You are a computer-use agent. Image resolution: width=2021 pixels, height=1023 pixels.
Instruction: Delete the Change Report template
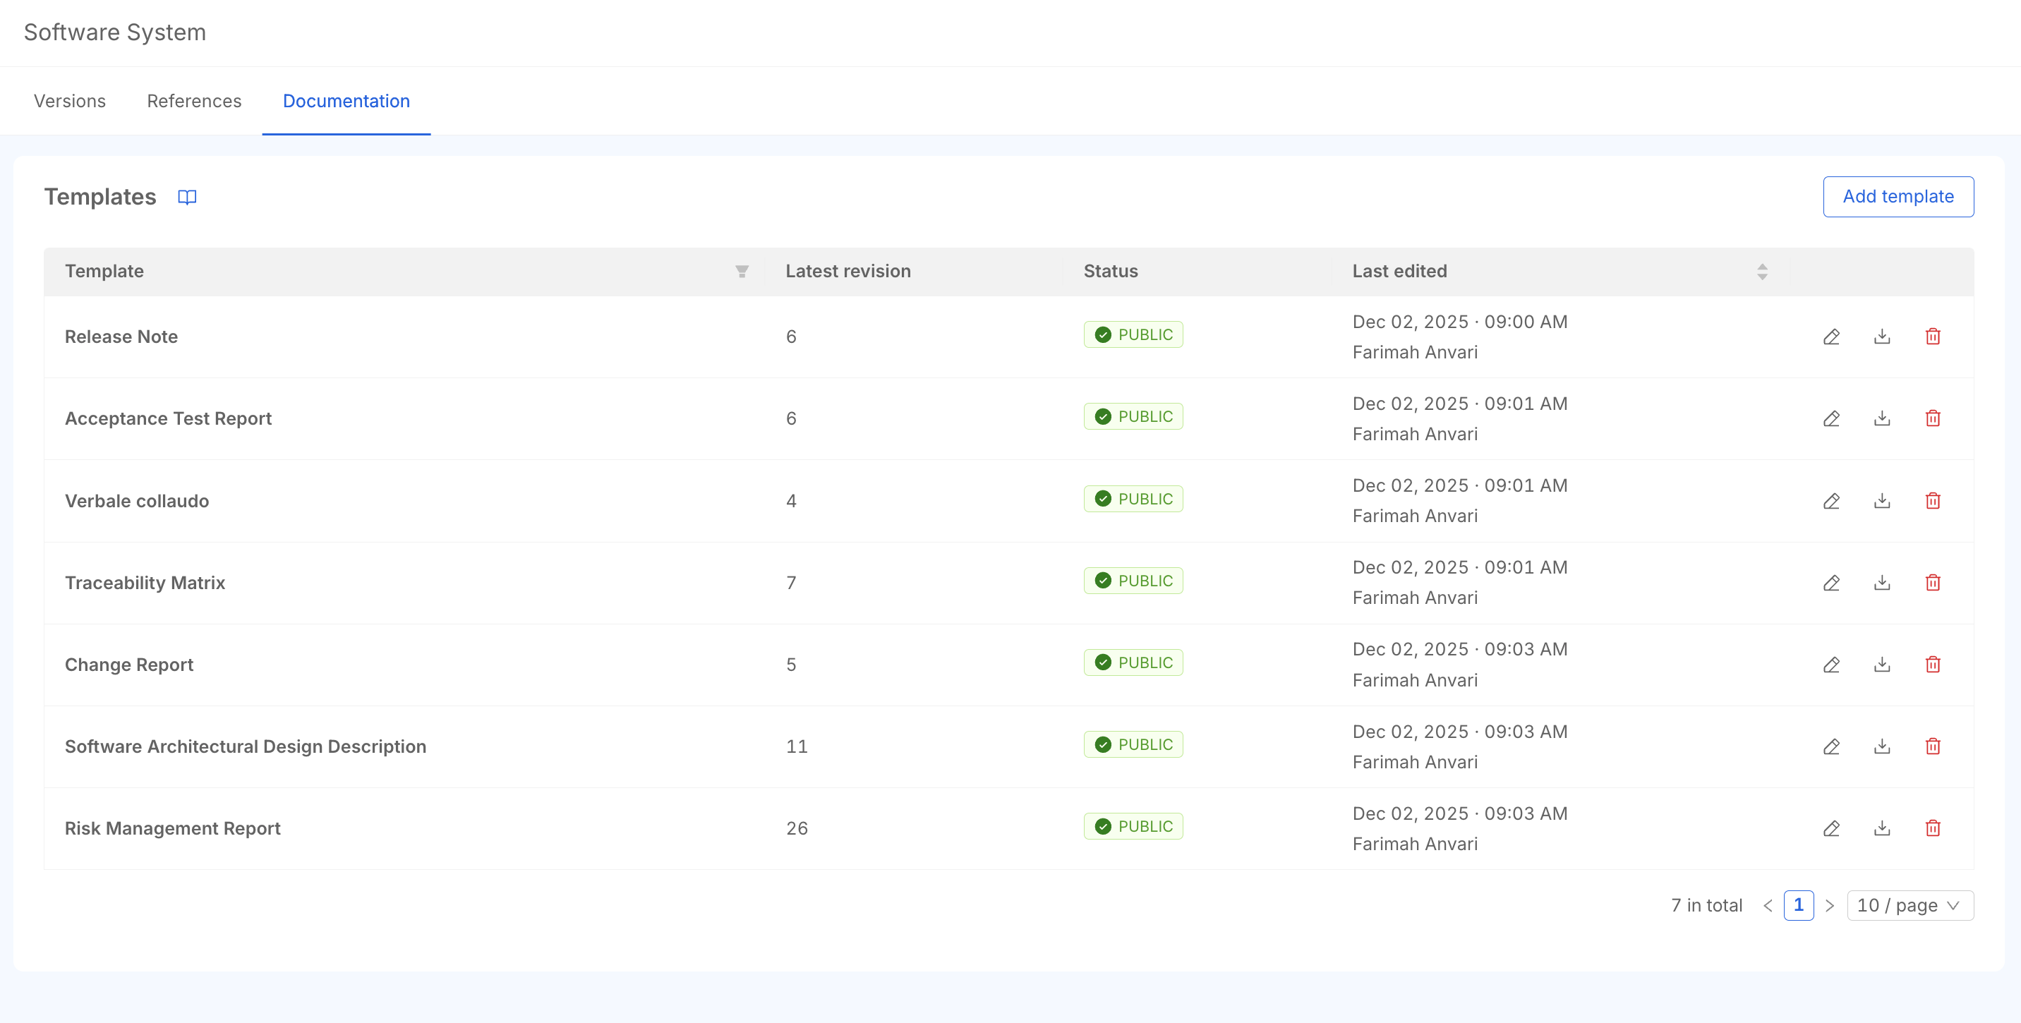[1933, 664]
